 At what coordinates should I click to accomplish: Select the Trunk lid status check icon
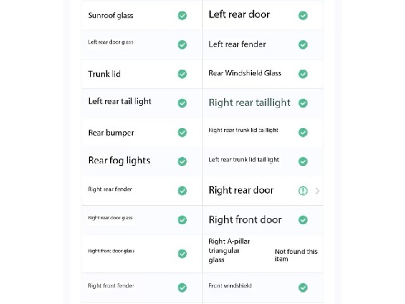click(x=182, y=74)
